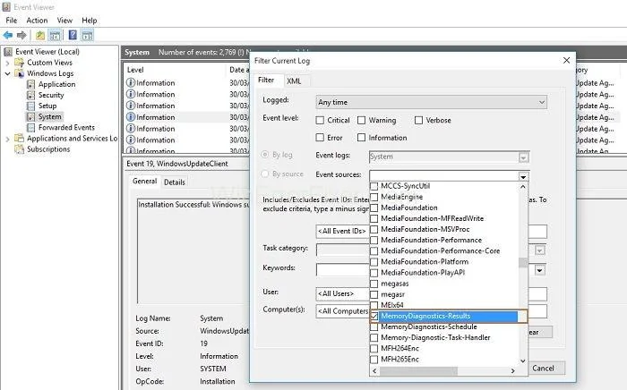
Task: Check the Error event level box
Action: click(320, 138)
